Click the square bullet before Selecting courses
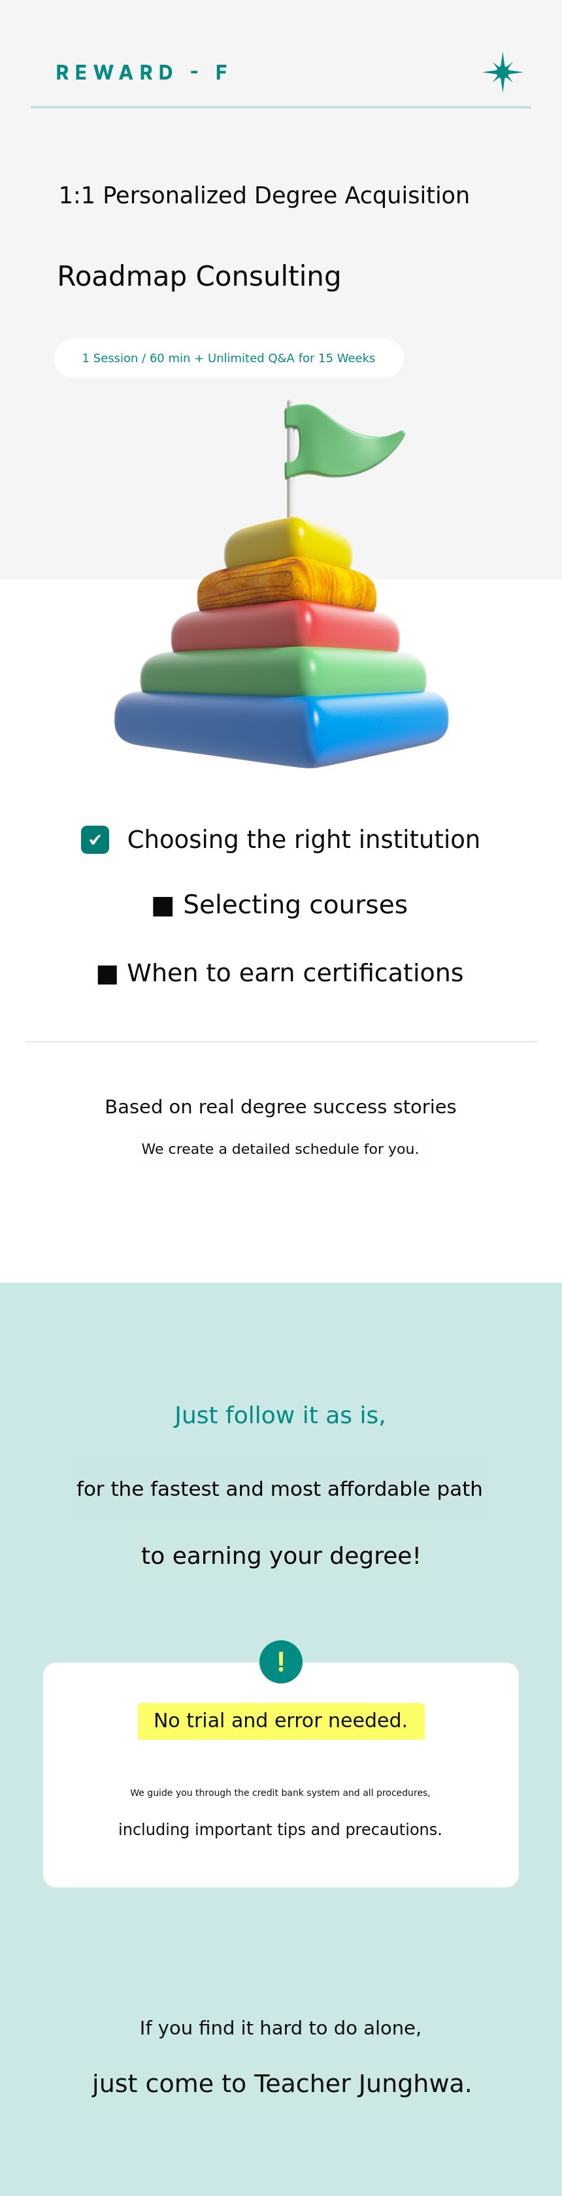The image size is (562, 2196). pyautogui.click(x=163, y=906)
